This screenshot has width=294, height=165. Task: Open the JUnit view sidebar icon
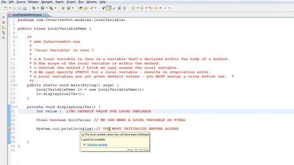pyautogui.click(x=3, y=38)
